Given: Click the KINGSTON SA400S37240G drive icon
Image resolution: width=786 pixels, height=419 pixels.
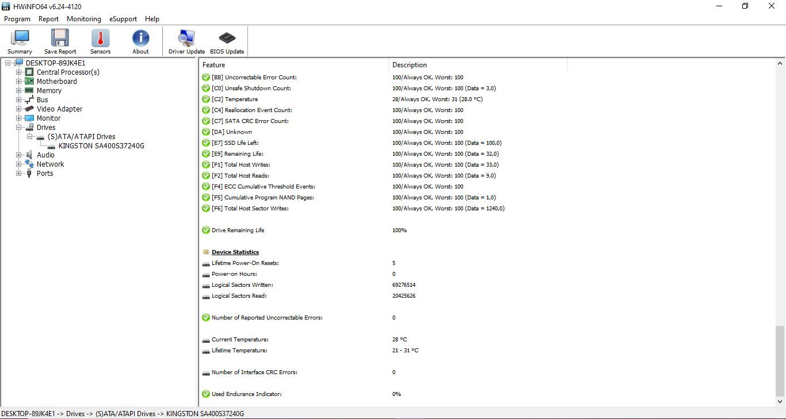Looking at the screenshot, I should [51, 146].
